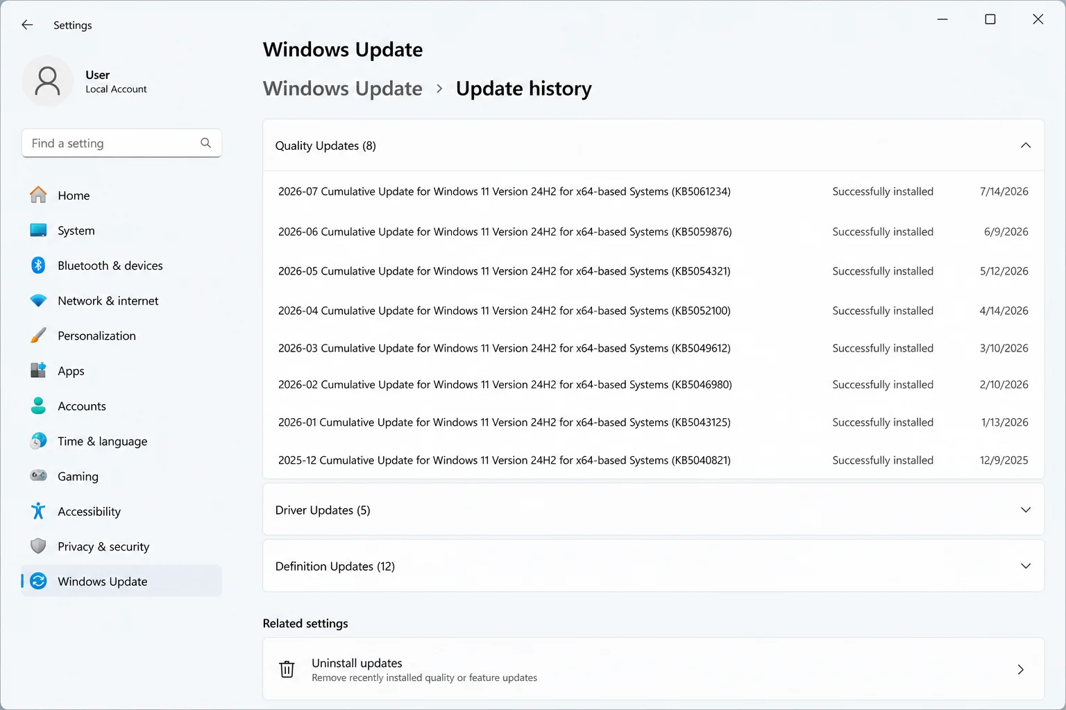Click the Uninstall updates chevron arrow
Viewport: 1066px width, 710px height.
click(x=1021, y=669)
